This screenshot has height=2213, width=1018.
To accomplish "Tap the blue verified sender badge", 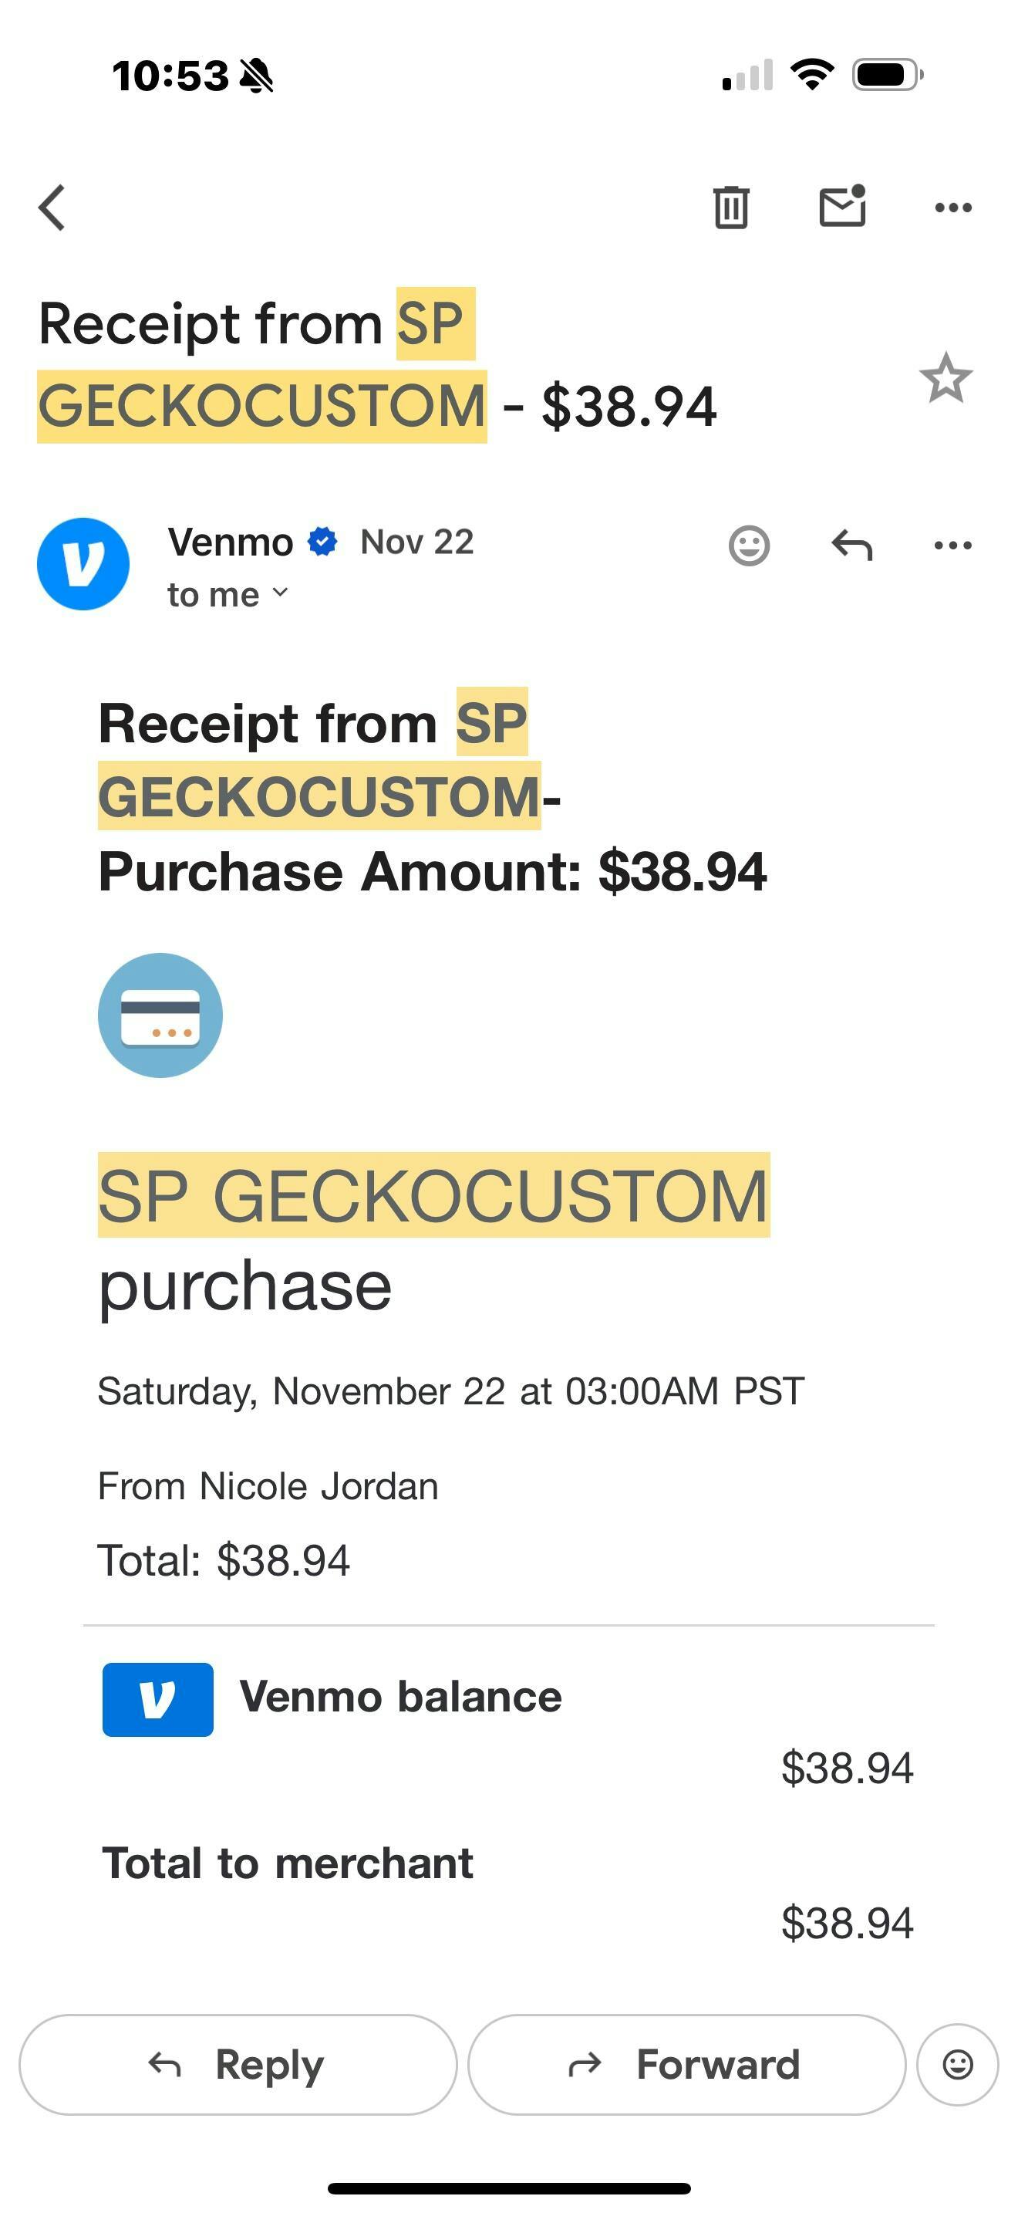I will click(x=322, y=542).
